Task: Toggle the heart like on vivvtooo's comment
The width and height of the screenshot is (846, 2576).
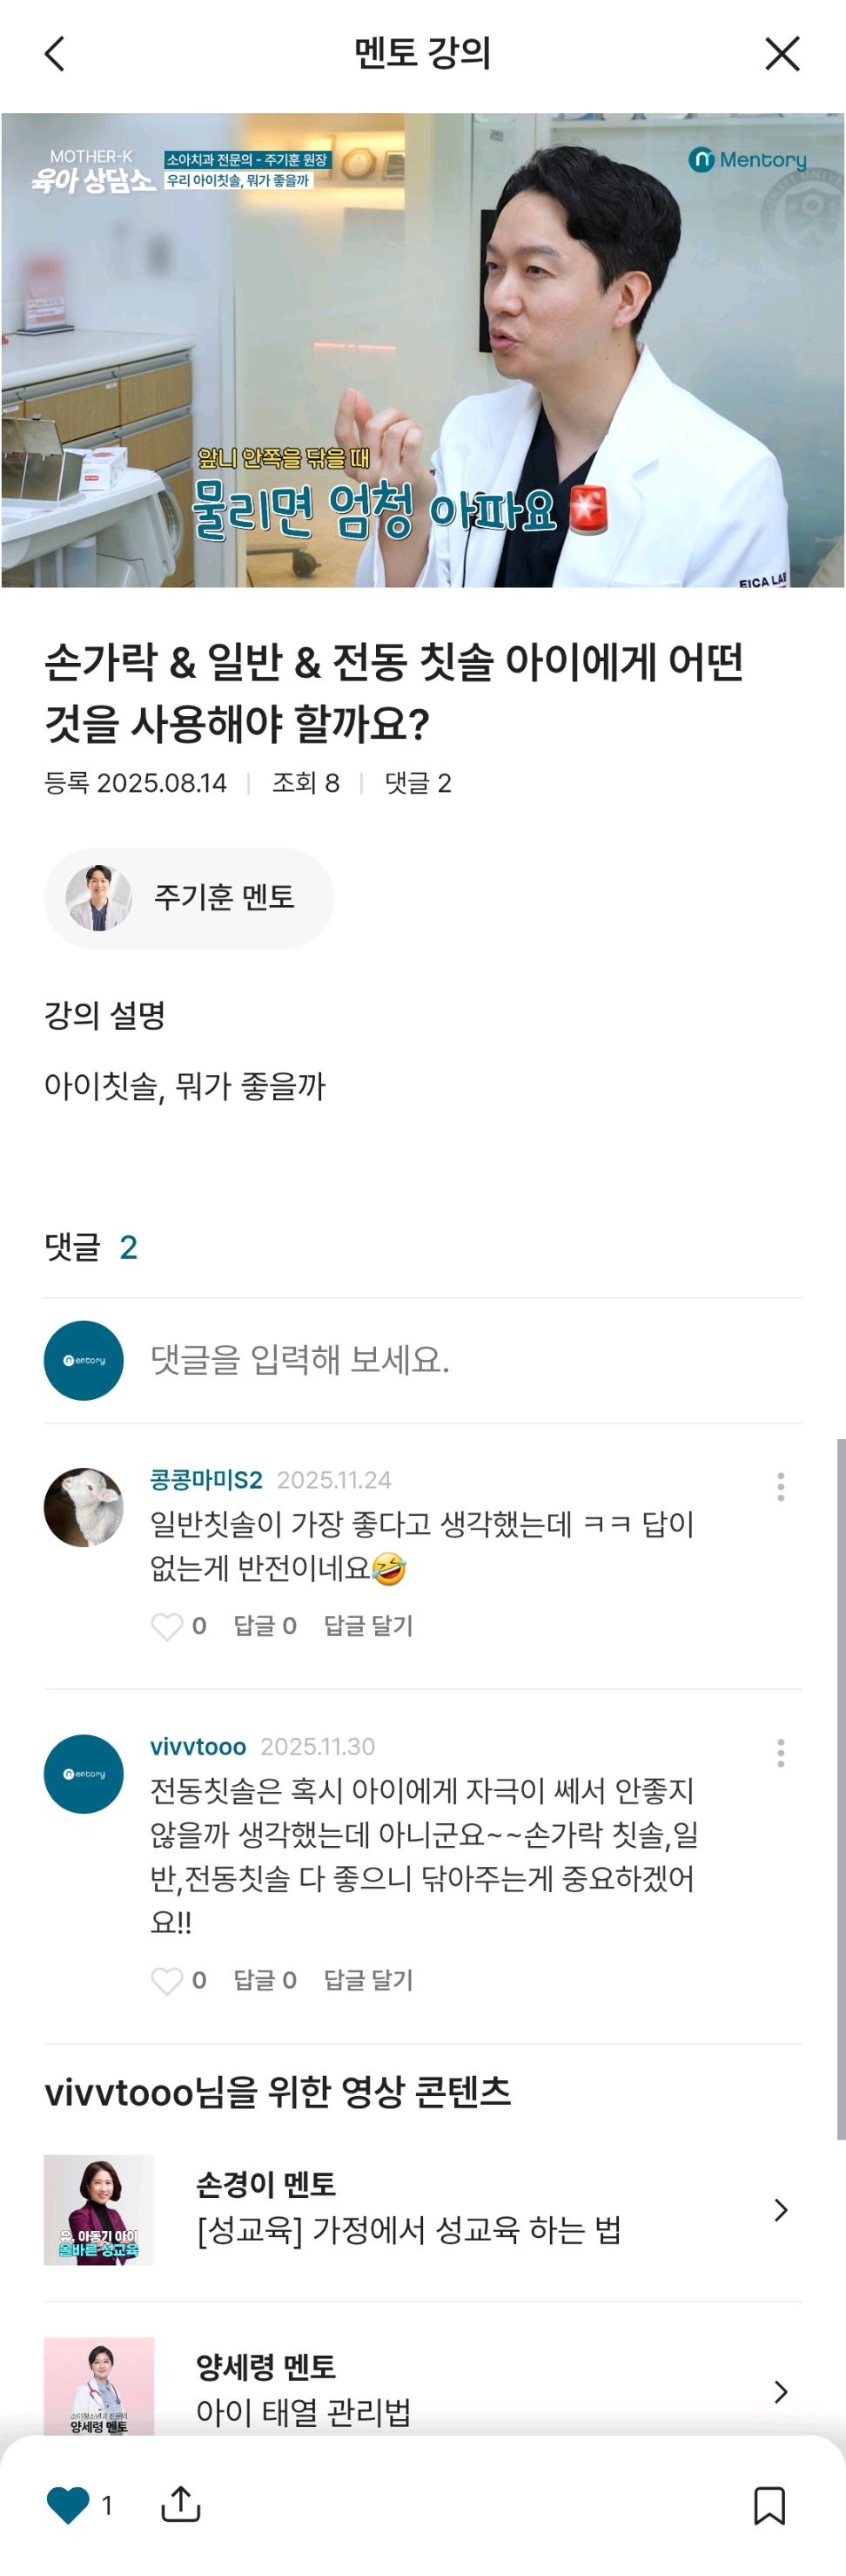Action: (167, 1980)
